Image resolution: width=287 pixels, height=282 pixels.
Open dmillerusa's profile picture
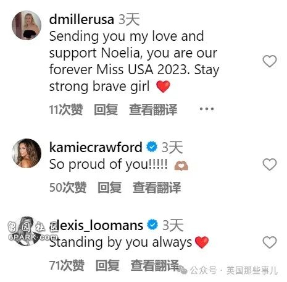click(x=27, y=25)
